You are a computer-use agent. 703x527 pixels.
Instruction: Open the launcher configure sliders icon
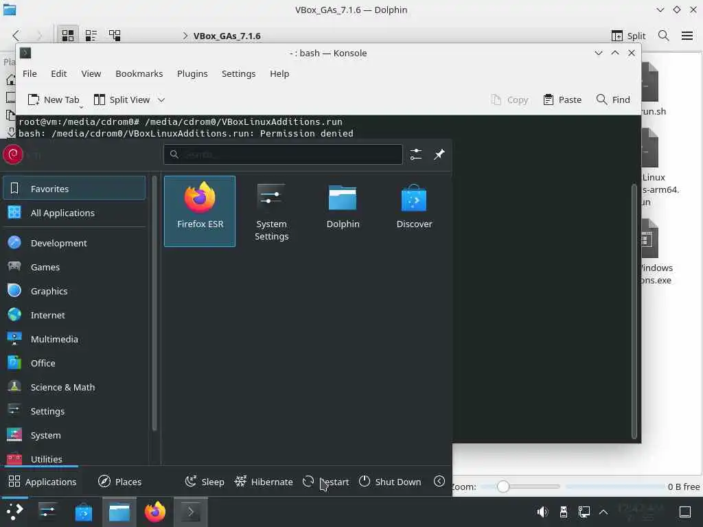415,154
